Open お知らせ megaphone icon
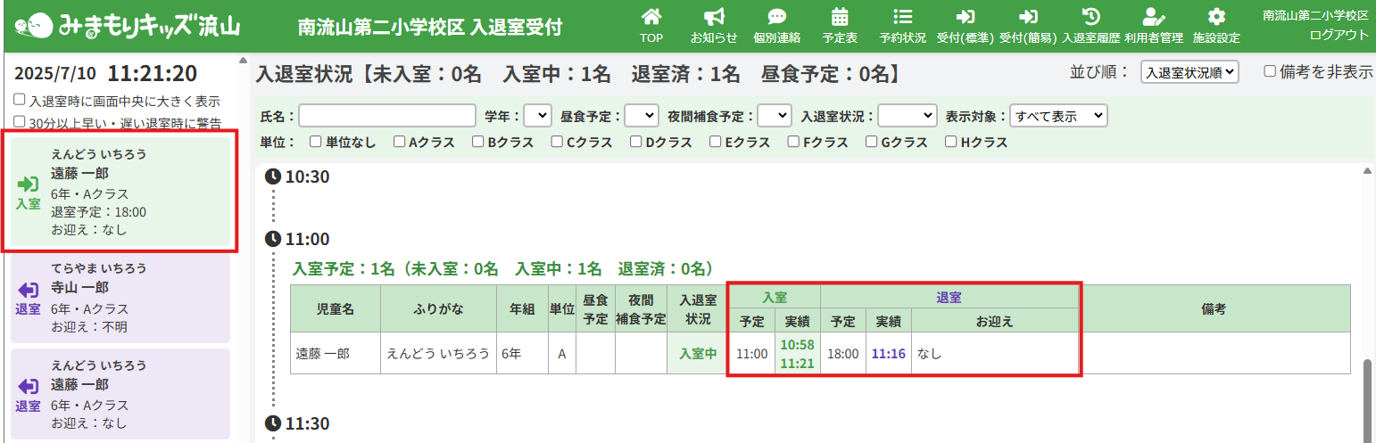 click(x=714, y=17)
